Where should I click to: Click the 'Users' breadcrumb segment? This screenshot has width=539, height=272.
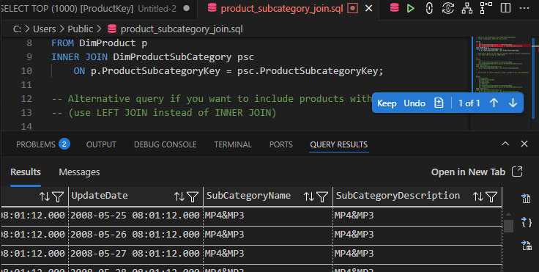(x=45, y=29)
